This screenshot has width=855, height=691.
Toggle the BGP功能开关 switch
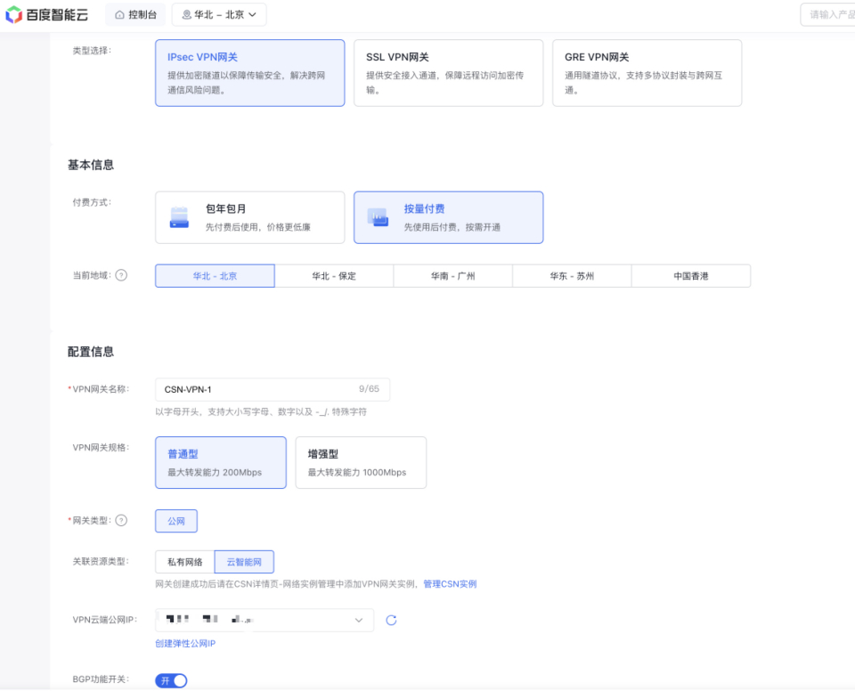[172, 680]
